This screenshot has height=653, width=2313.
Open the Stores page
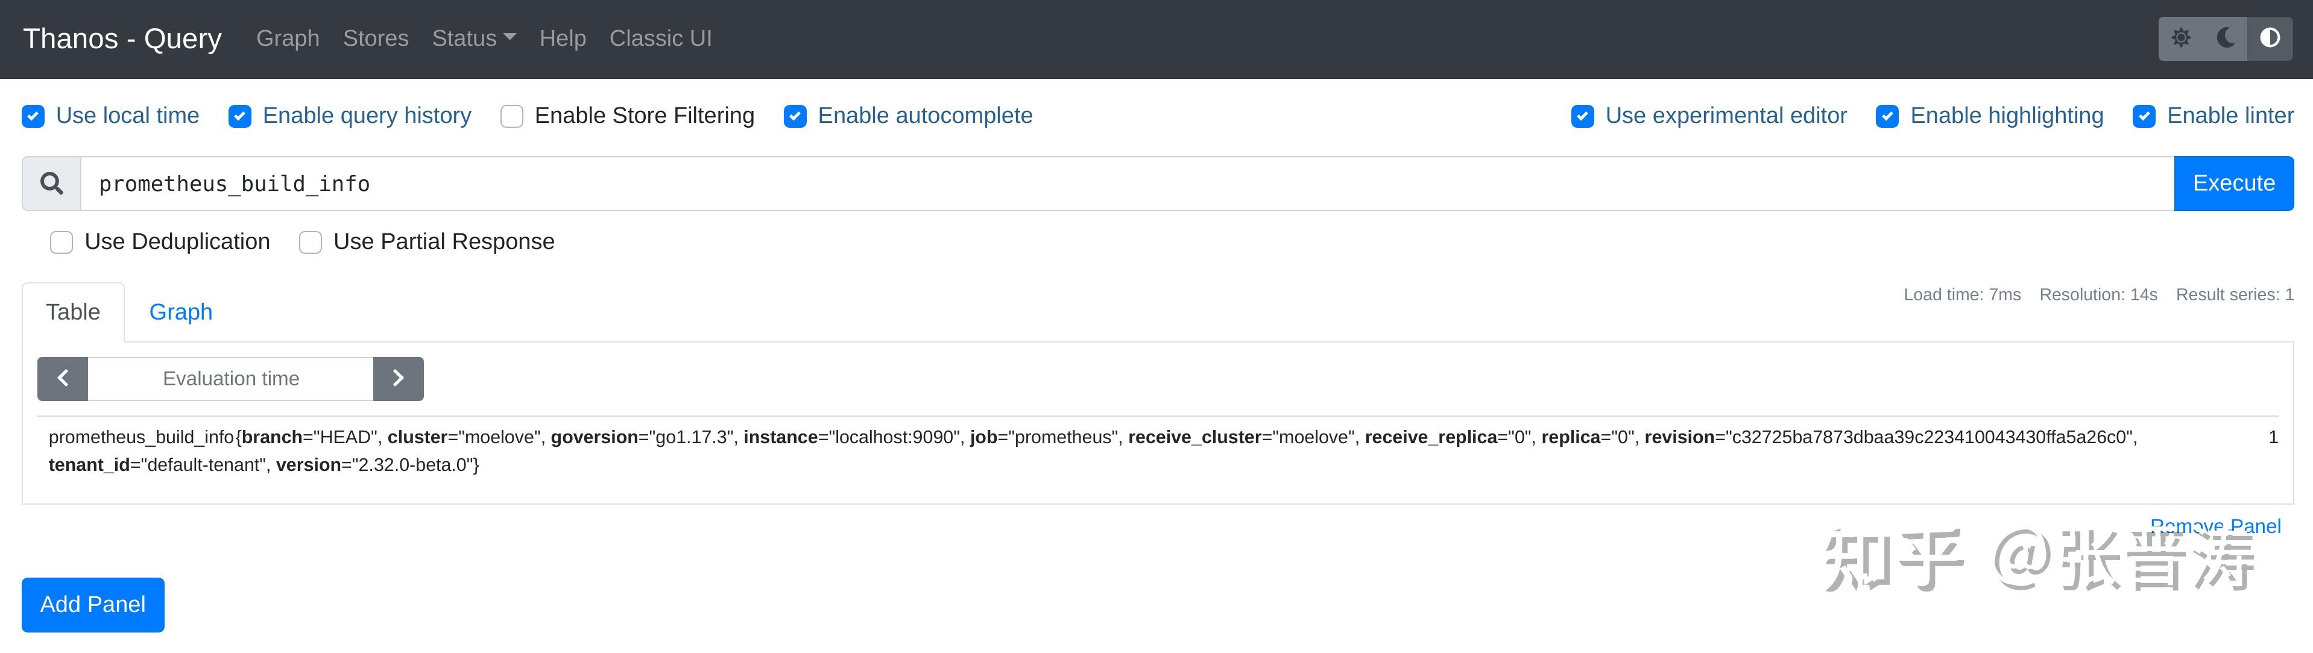(375, 39)
